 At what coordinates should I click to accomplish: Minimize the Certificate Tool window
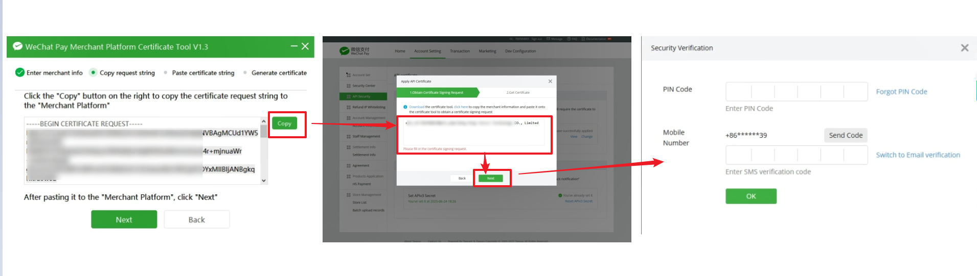[x=294, y=46]
